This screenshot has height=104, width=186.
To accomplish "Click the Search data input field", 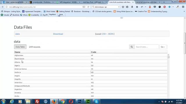I will (x=146, y=47).
